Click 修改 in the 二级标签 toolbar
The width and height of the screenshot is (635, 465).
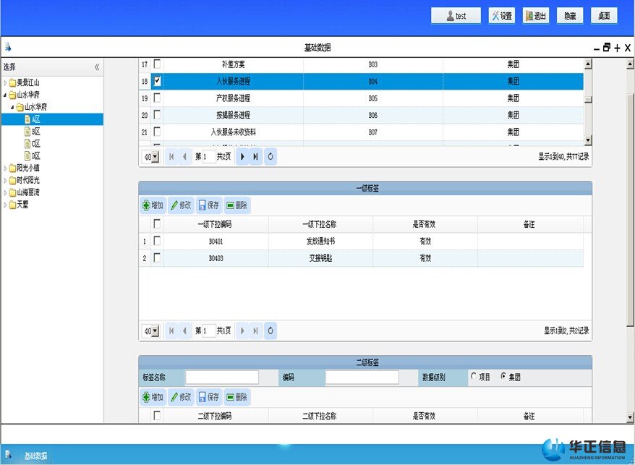point(181,397)
